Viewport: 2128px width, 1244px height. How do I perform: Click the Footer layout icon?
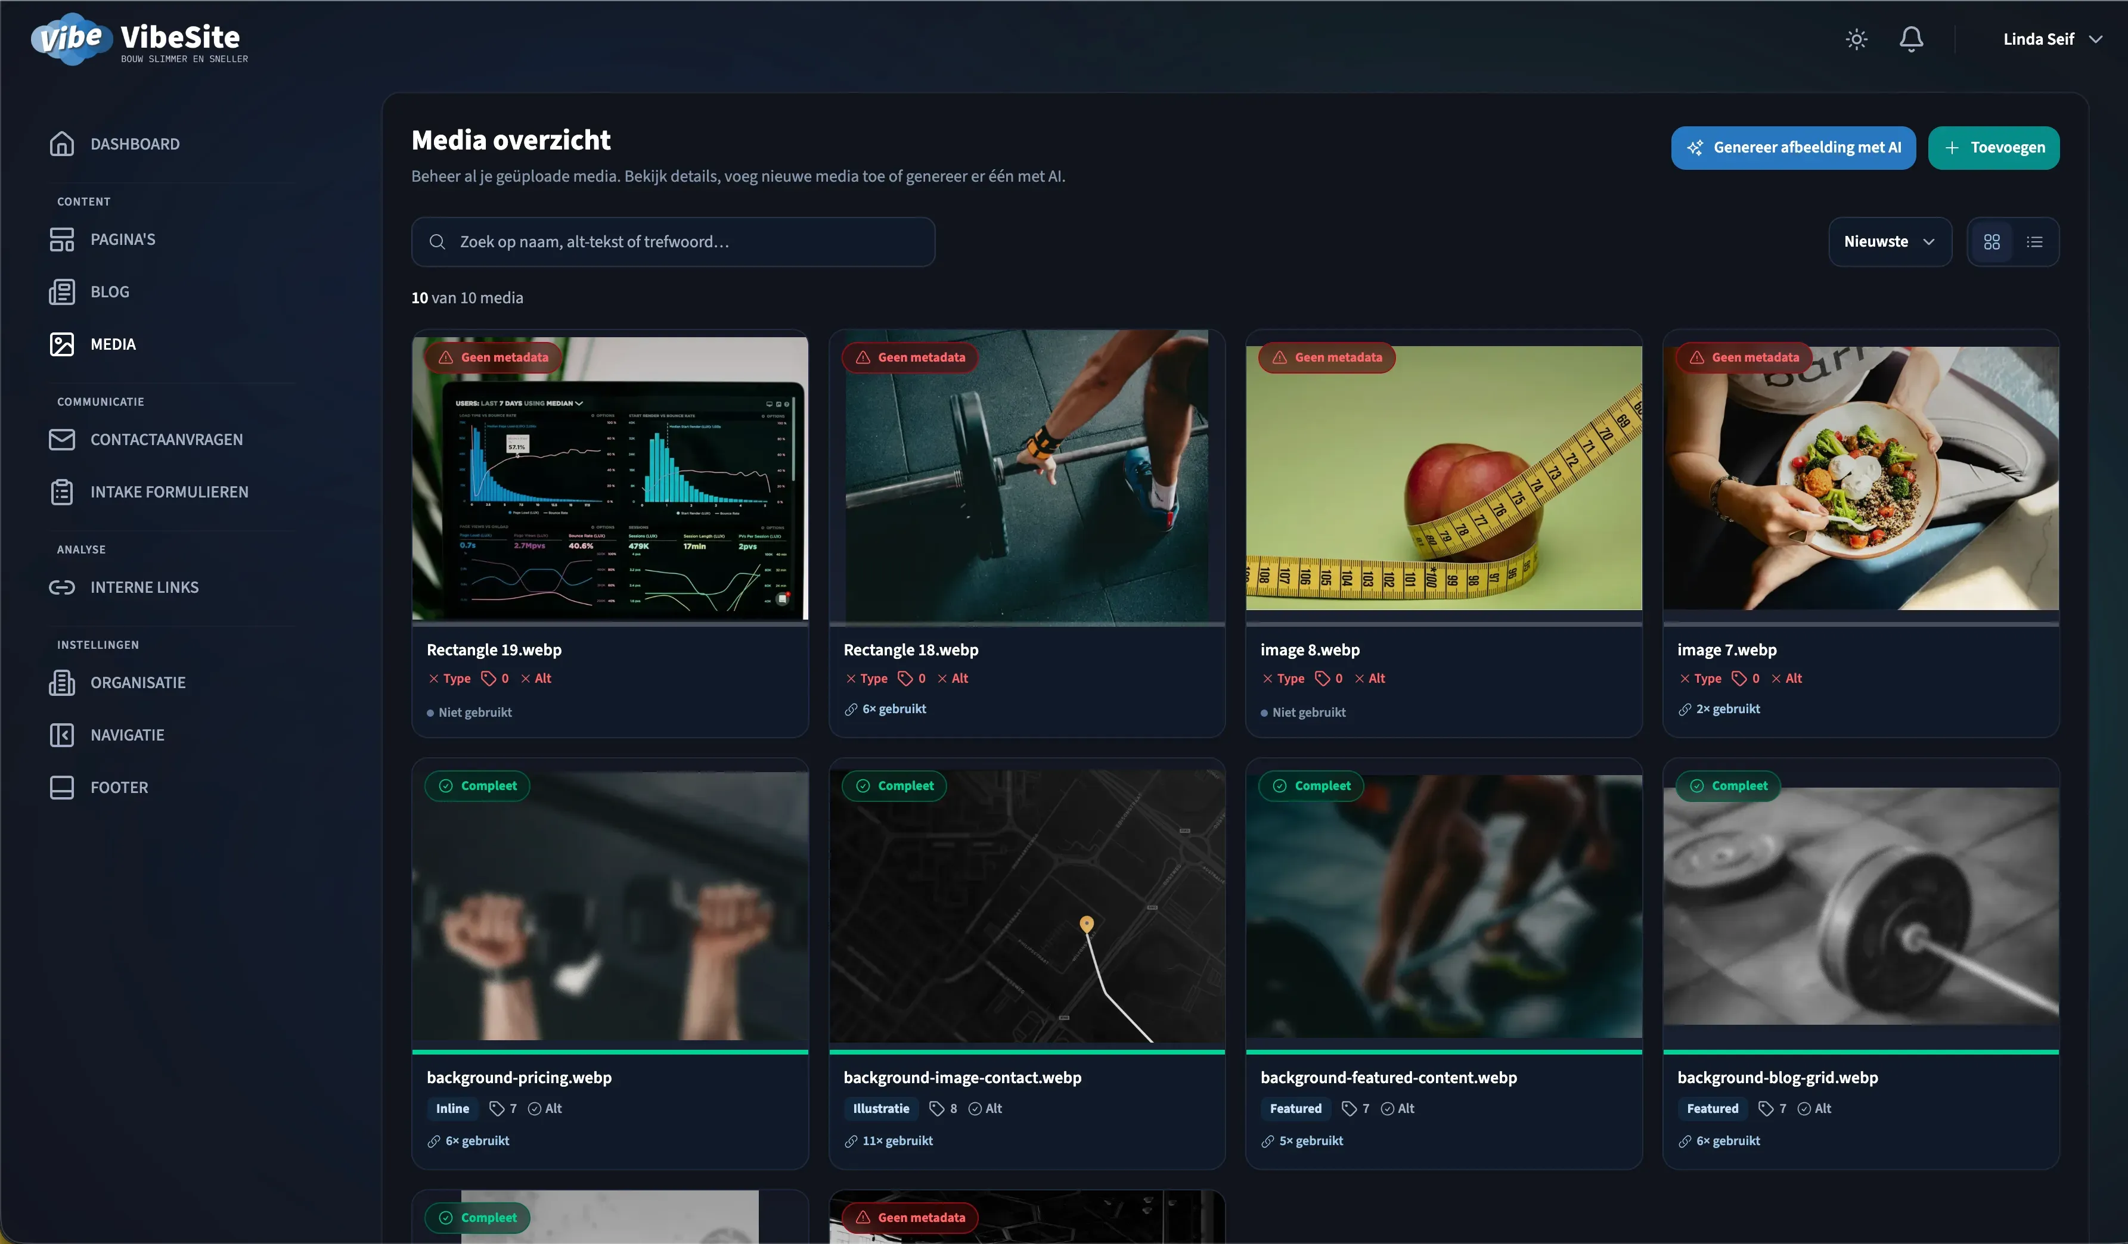(61, 786)
